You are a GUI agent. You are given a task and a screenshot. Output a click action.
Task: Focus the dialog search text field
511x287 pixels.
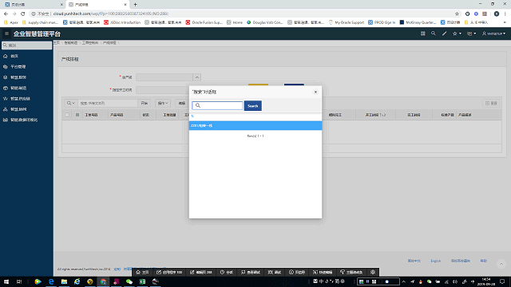pyautogui.click(x=217, y=106)
